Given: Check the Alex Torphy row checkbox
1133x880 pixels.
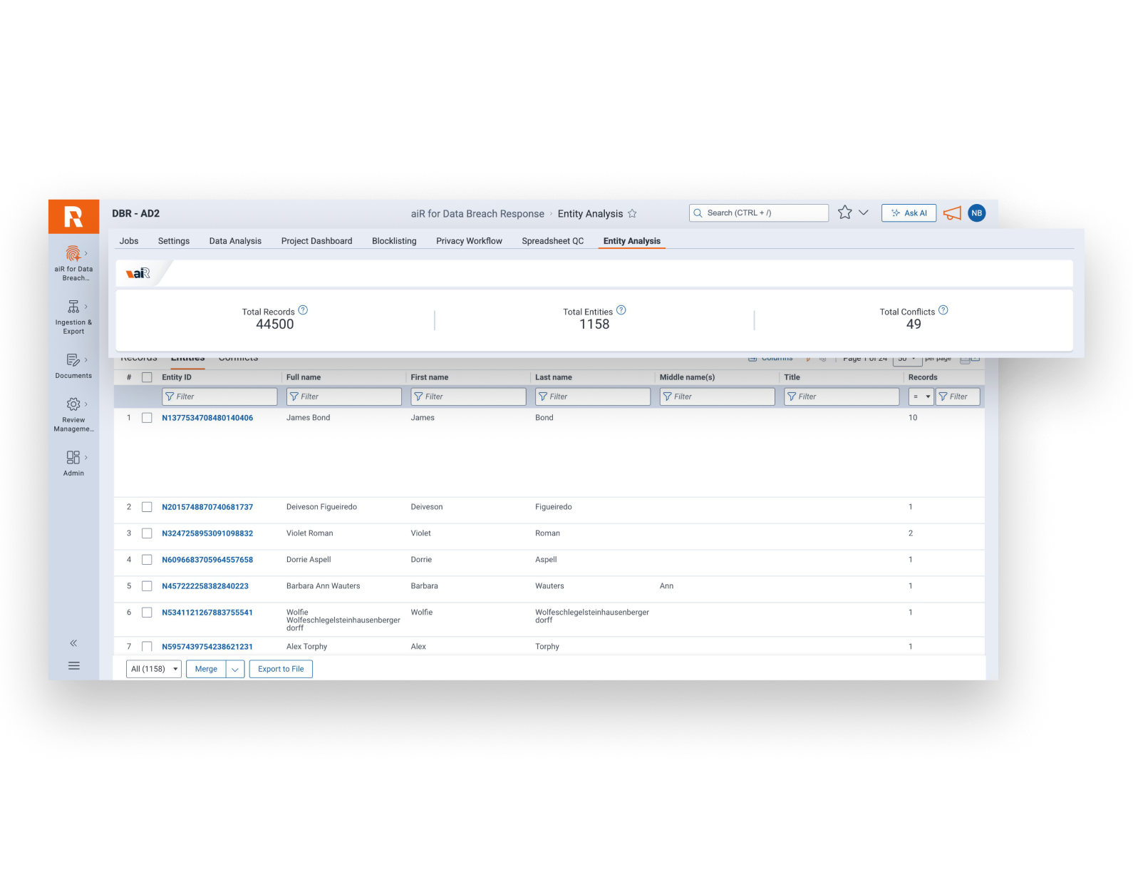Looking at the screenshot, I should tap(147, 647).
